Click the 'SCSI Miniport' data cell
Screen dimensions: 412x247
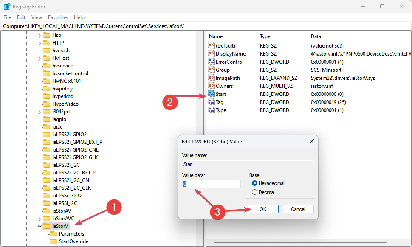point(326,70)
